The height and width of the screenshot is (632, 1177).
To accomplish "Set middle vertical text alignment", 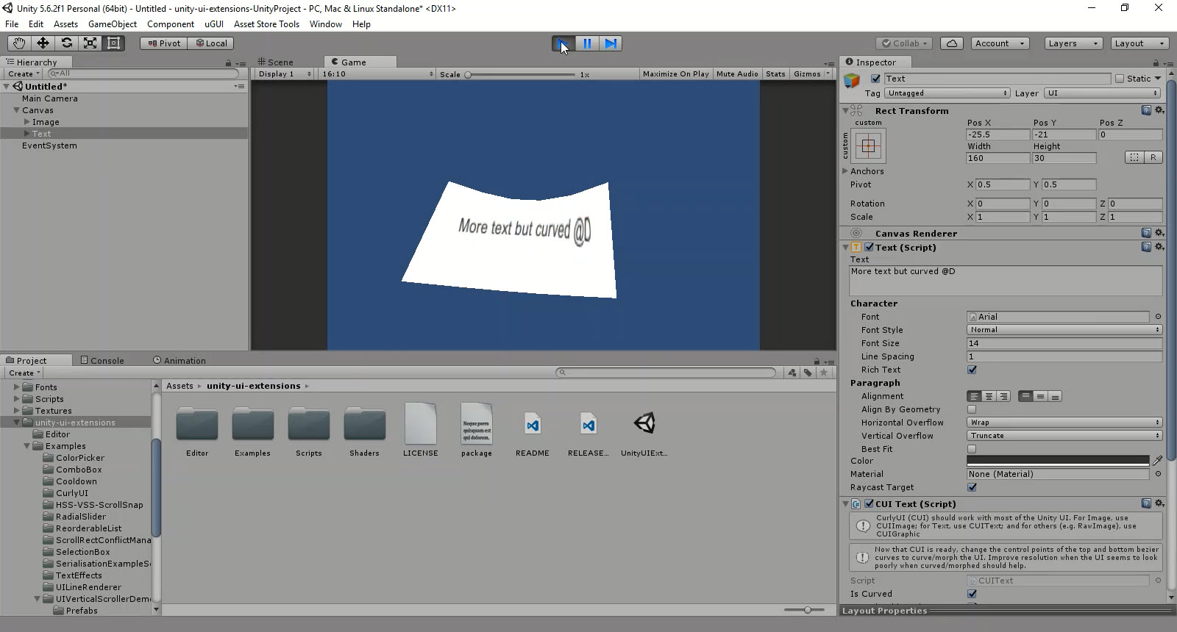I will pos(1040,396).
